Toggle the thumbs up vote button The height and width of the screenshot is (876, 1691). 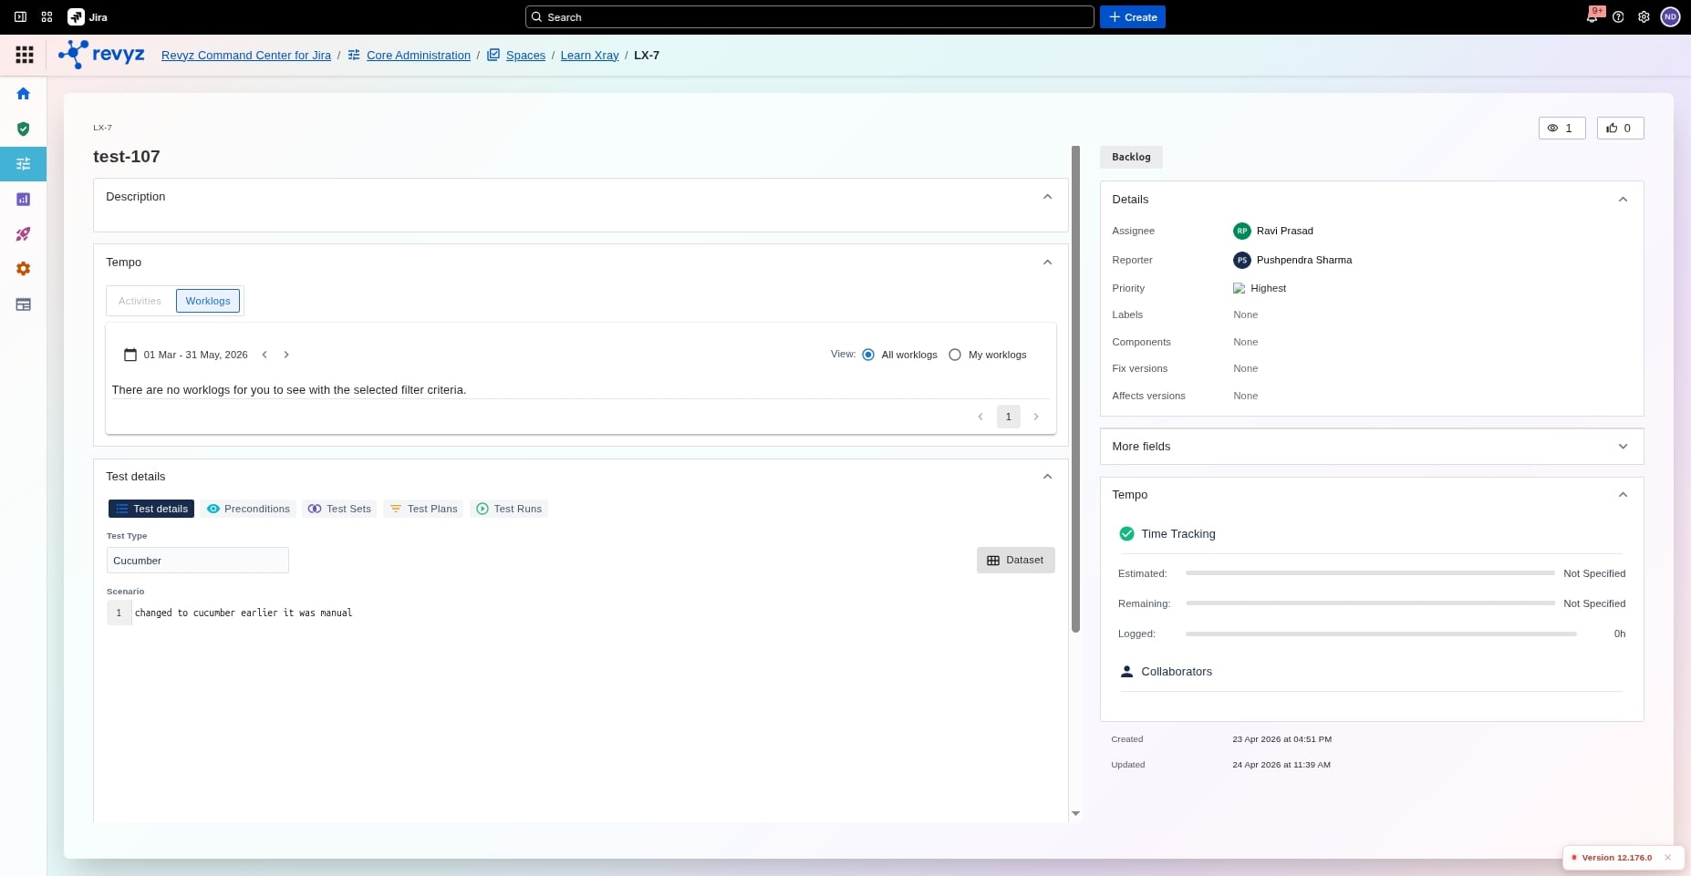point(1620,129)
